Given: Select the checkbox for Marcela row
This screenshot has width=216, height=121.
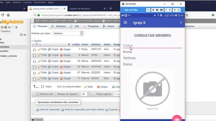Looking at the screenshot, I should click(34, 73).
